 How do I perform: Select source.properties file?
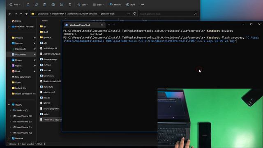click(x=51, y=109)
